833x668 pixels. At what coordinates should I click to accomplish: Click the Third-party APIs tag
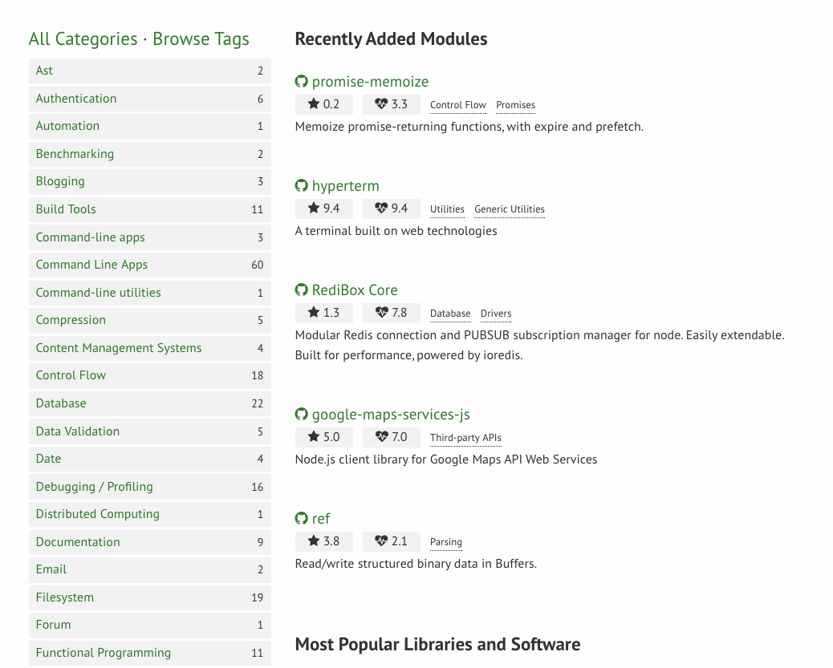coord(465,438)
